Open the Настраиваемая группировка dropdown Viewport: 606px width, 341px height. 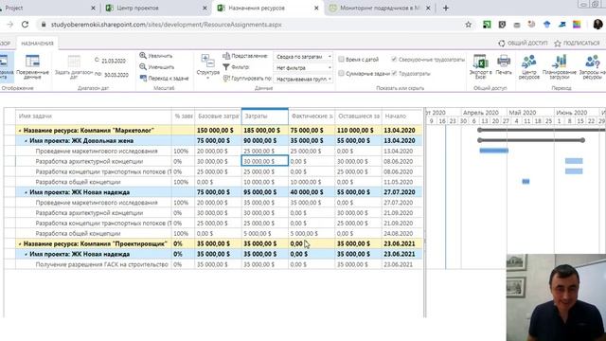pos(303,79)
